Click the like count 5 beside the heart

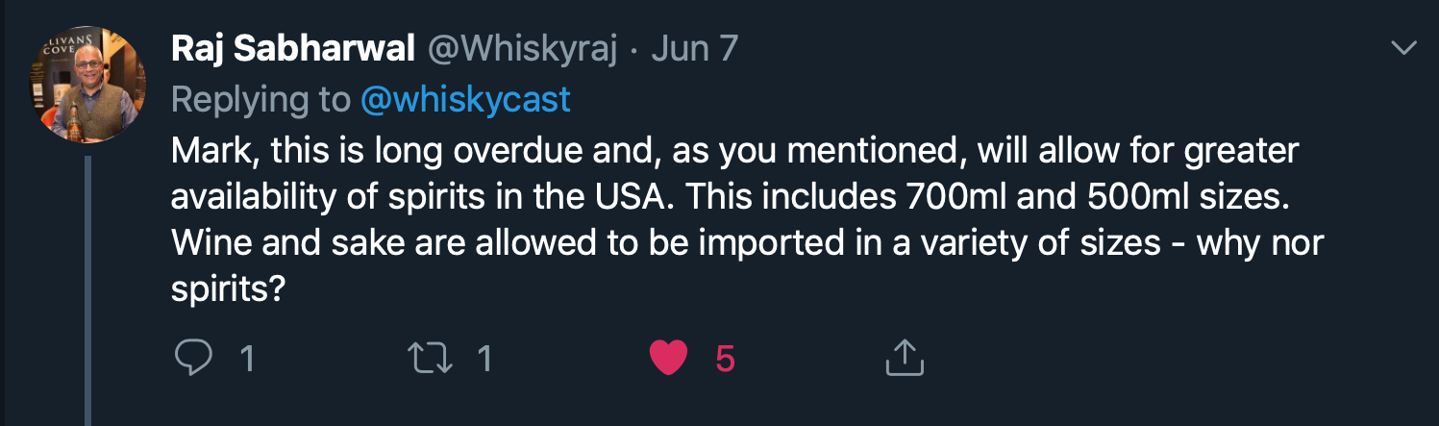(726, 359)
